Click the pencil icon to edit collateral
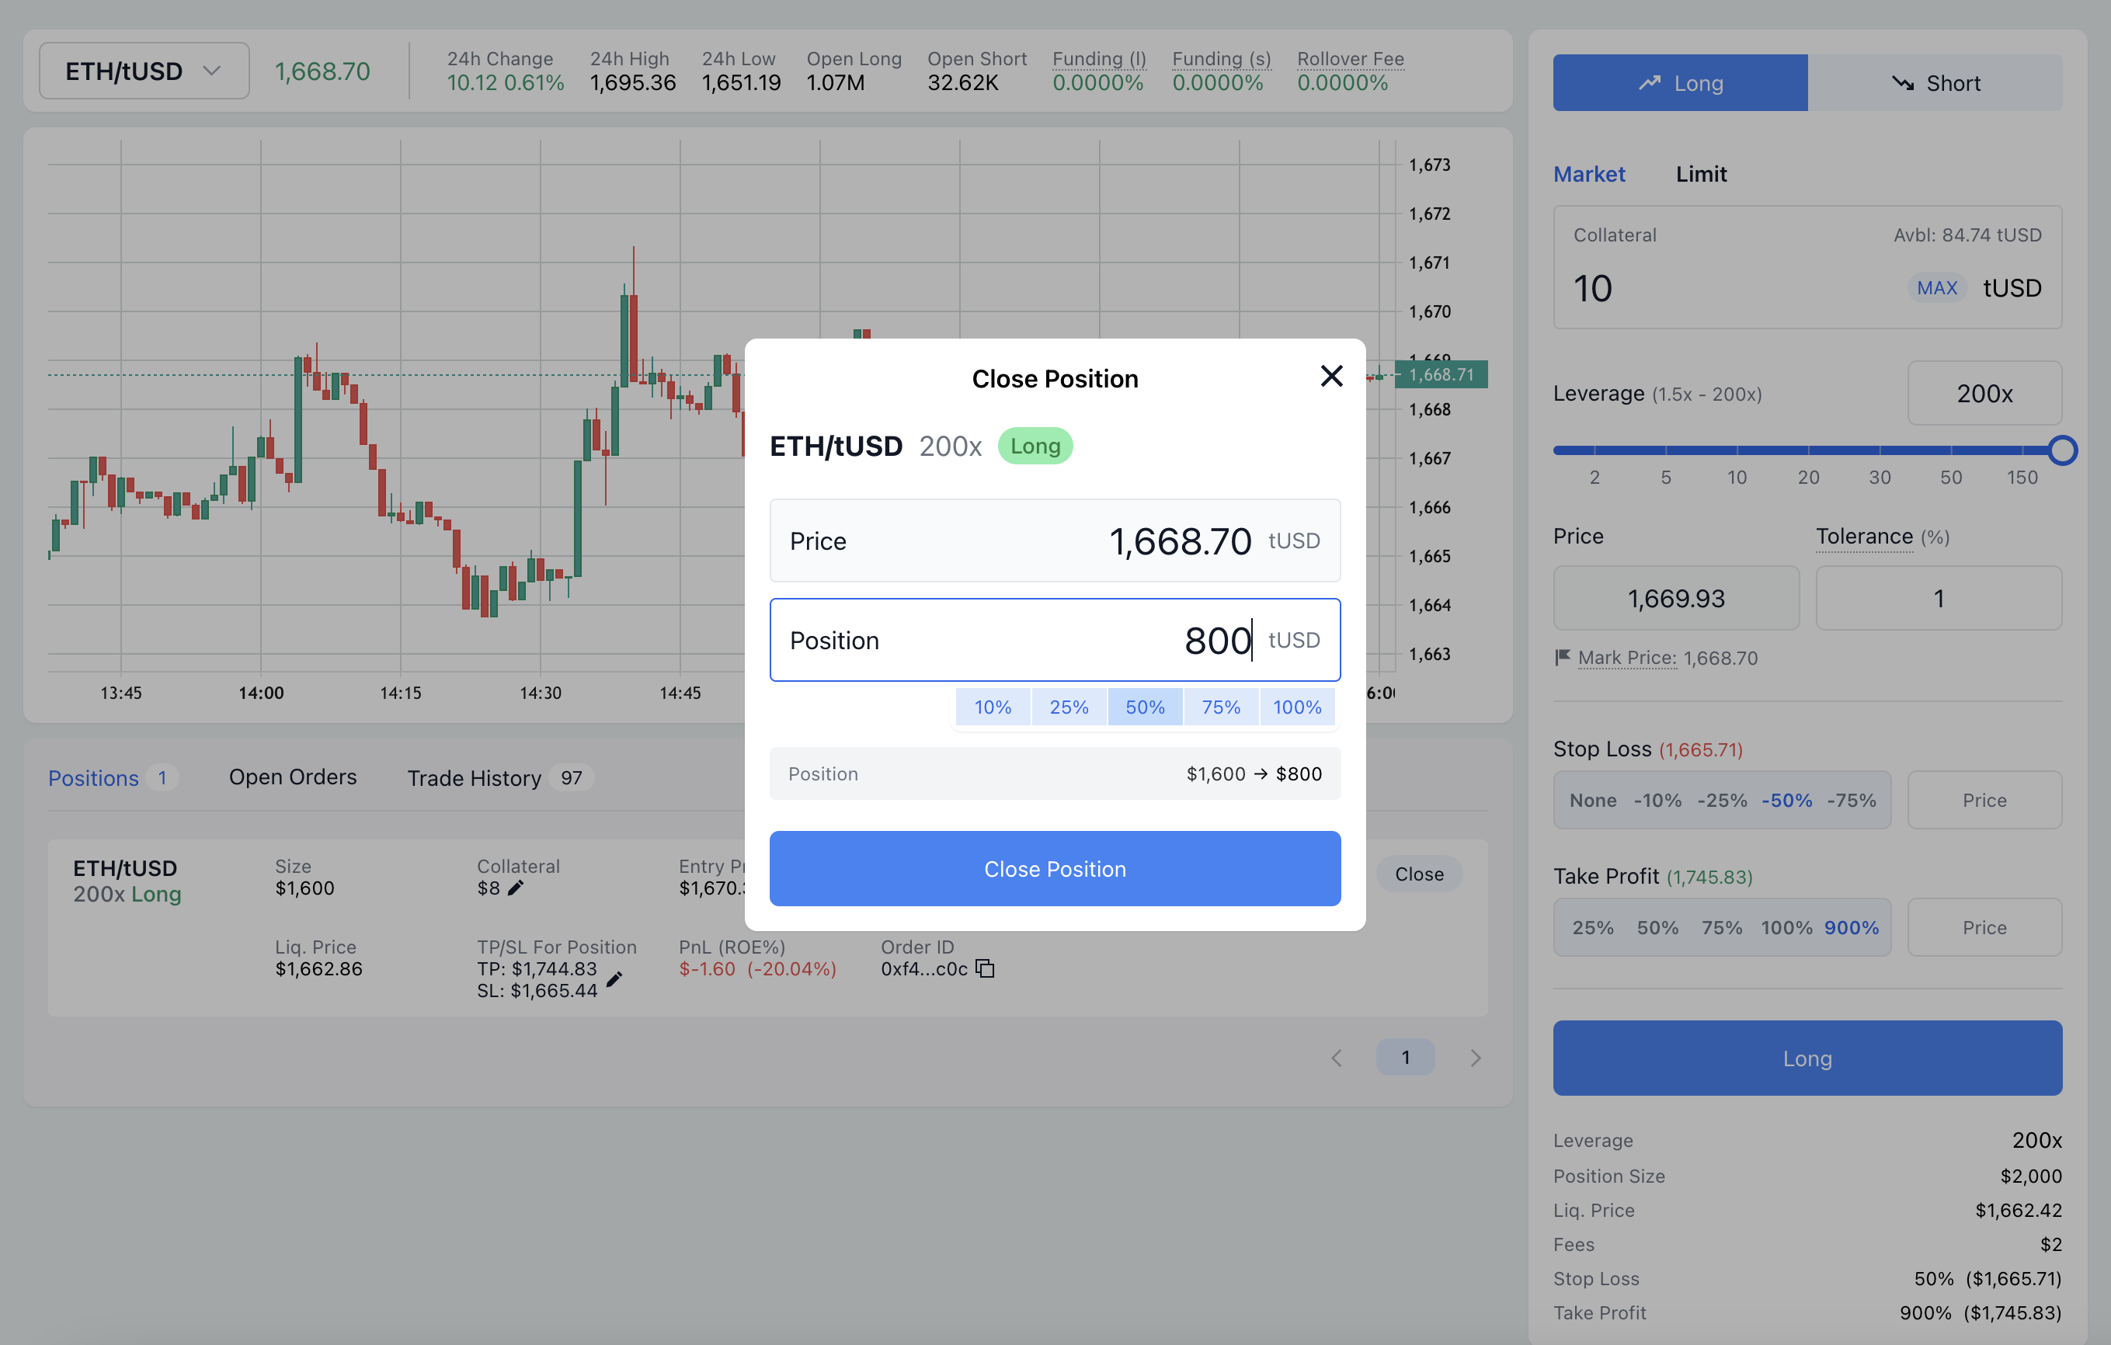This screenshot has height=1345, width=2111. [516, 888]
